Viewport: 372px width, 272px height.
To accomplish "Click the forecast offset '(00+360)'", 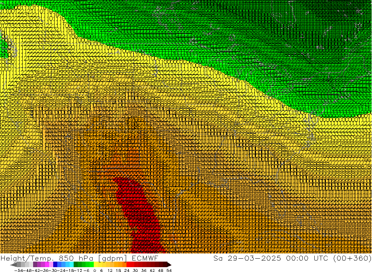I will pos(352,258).
